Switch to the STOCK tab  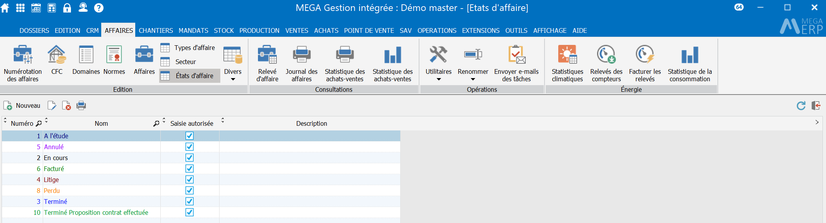pos(224,30)
